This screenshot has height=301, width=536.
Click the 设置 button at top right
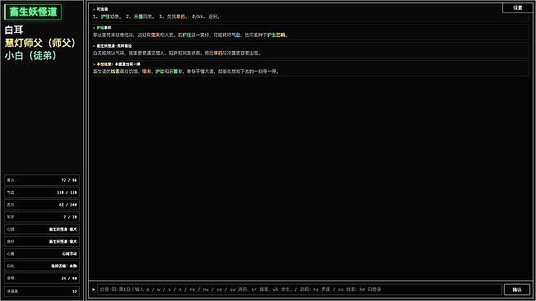pos(518,7)
